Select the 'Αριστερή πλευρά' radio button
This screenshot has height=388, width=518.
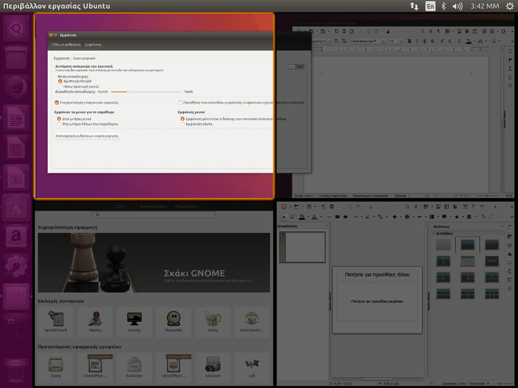59,81
